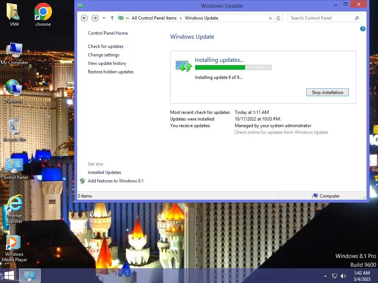Go up one level with the Up arrow
This screenshot has height=283, width=378.
tap(112, 18)
